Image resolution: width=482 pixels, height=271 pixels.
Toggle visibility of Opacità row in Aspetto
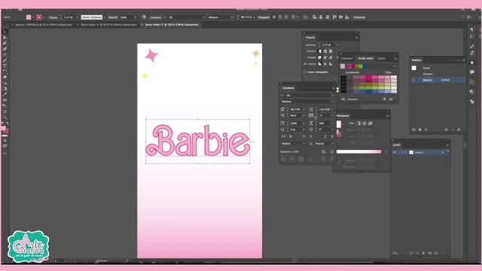tap(414, 80)
